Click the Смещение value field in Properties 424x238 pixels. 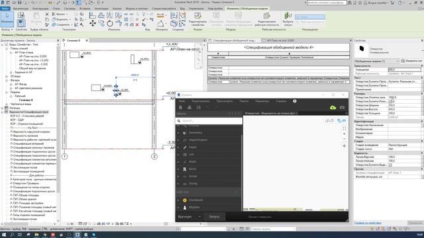(x=404, y=69)
